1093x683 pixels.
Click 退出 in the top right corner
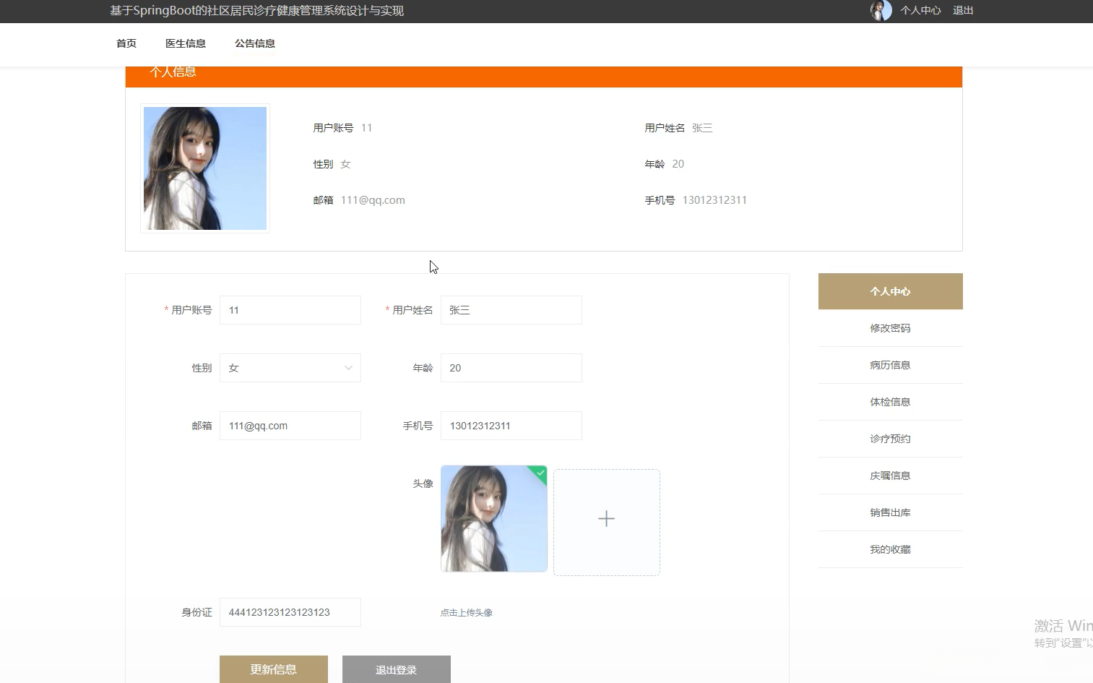pos(963,10)
